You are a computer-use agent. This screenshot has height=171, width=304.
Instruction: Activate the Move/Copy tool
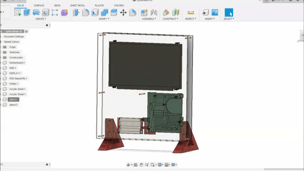tap(123, 13)
